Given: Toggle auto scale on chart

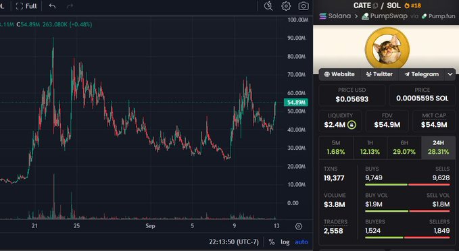Looking at the screenshot, I should pyautogui.click(x=301, y=242).
